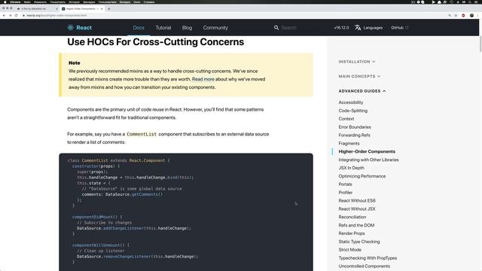This screenshot has width=482, height=271.
Task: Open the Apple menu
Action: (x=5, y=2)
